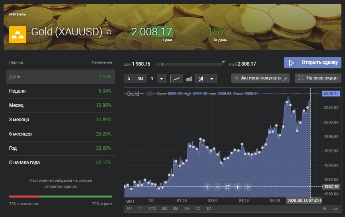345x217 pixels.
Task: Click the Low-High price range slider
Action: pyautogui.click(x=191, y=64)
